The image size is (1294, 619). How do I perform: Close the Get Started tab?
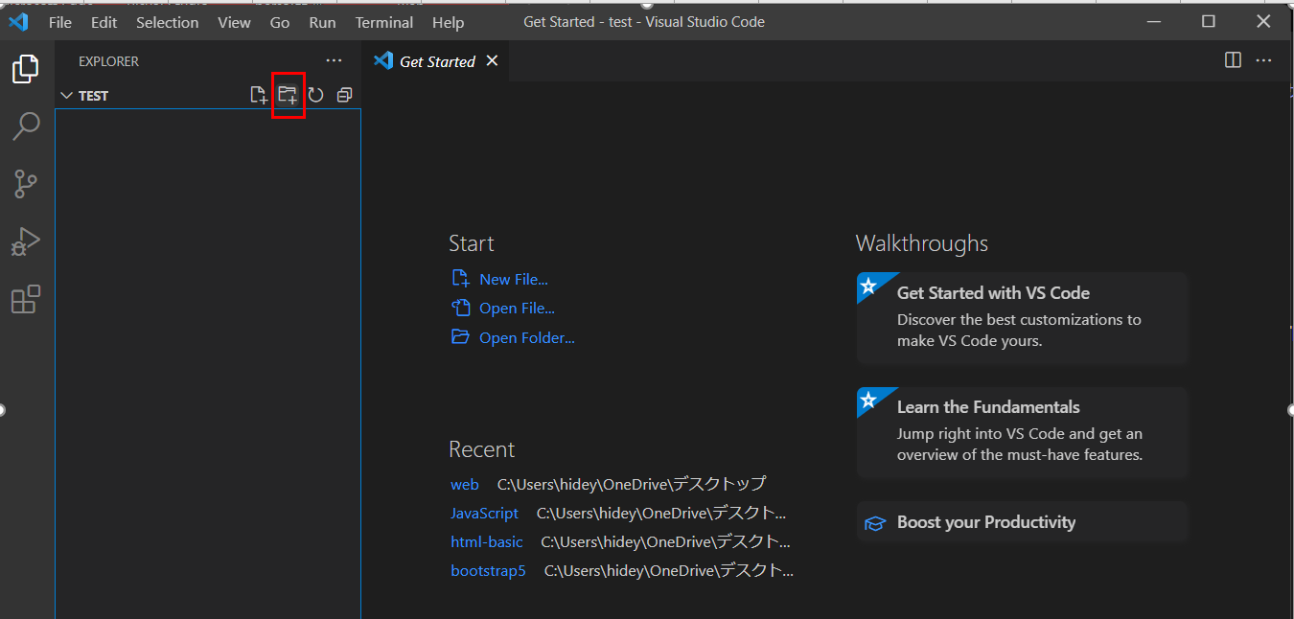coord(492,60)
